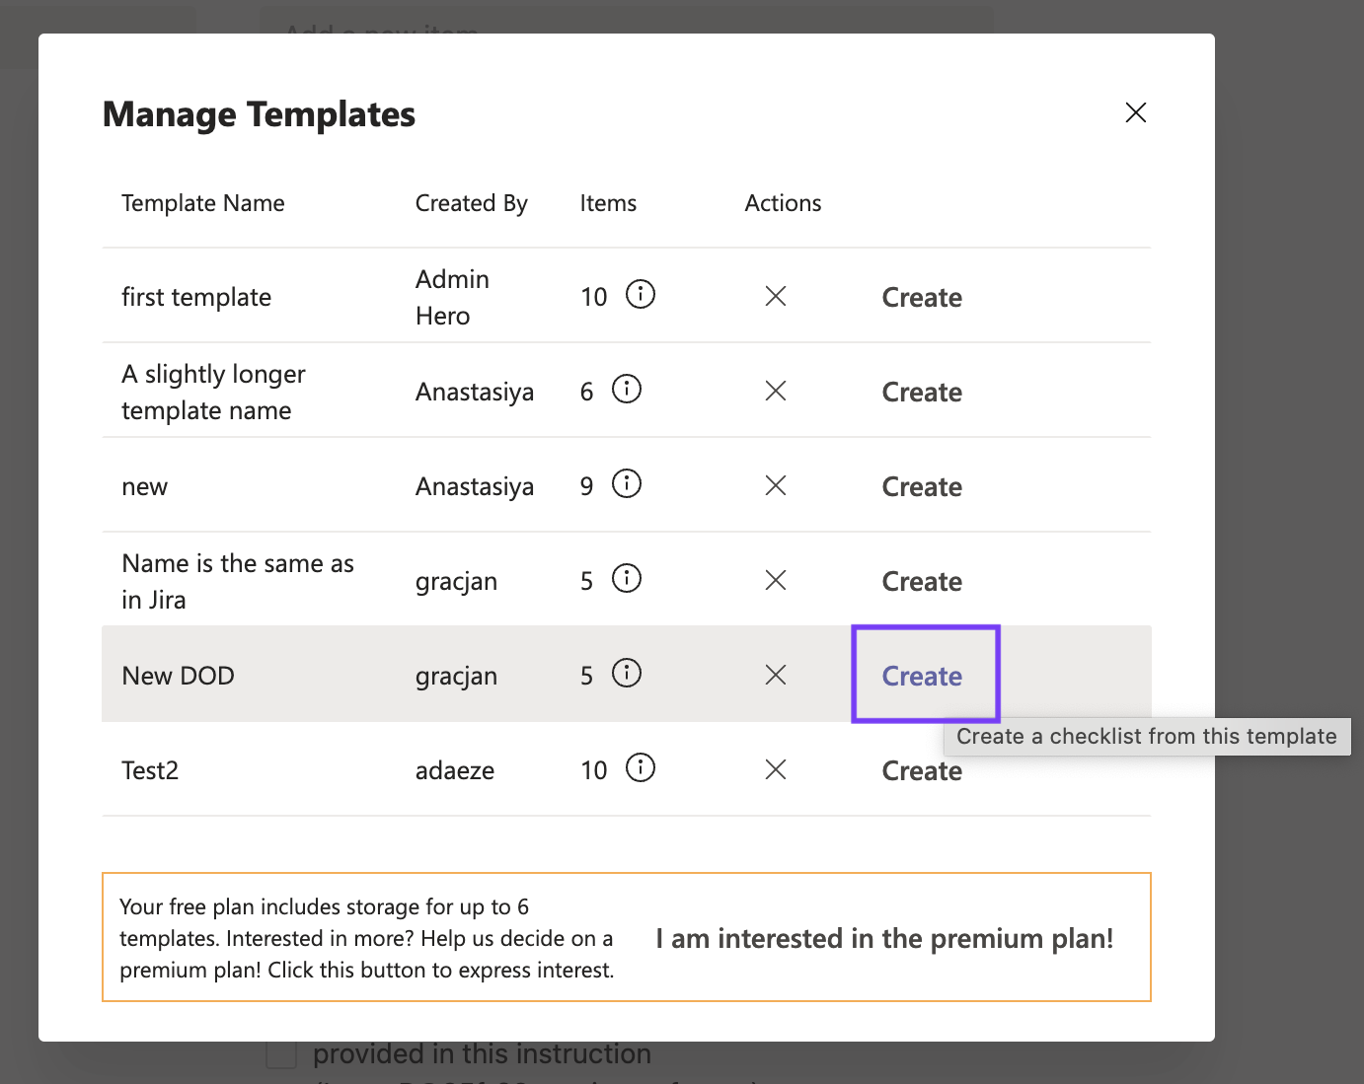Show item info for the 'new' template
Screen dimensions: 1364x1084
click(627, 484)
